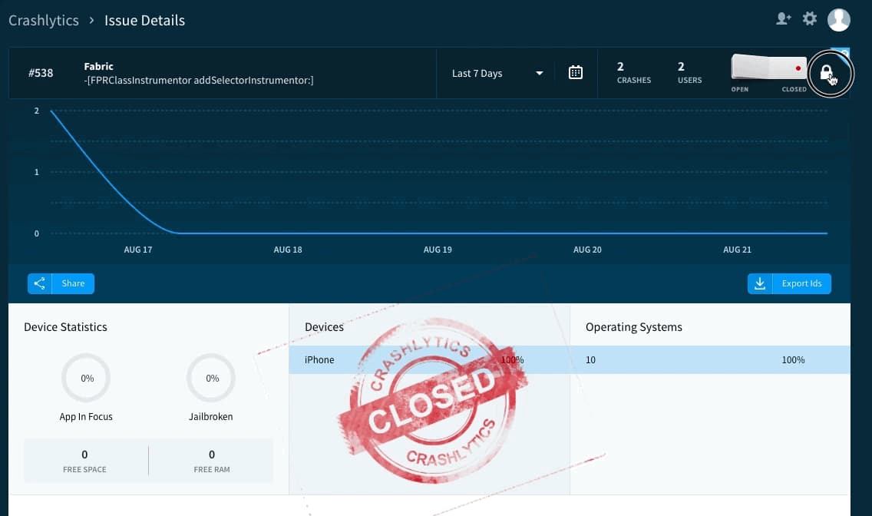Expand the Last 7 Days dropdown

tap(497, 74)
